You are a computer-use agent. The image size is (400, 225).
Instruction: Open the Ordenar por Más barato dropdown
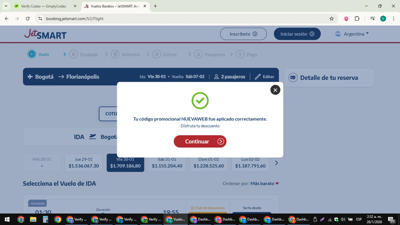[265, 184]
